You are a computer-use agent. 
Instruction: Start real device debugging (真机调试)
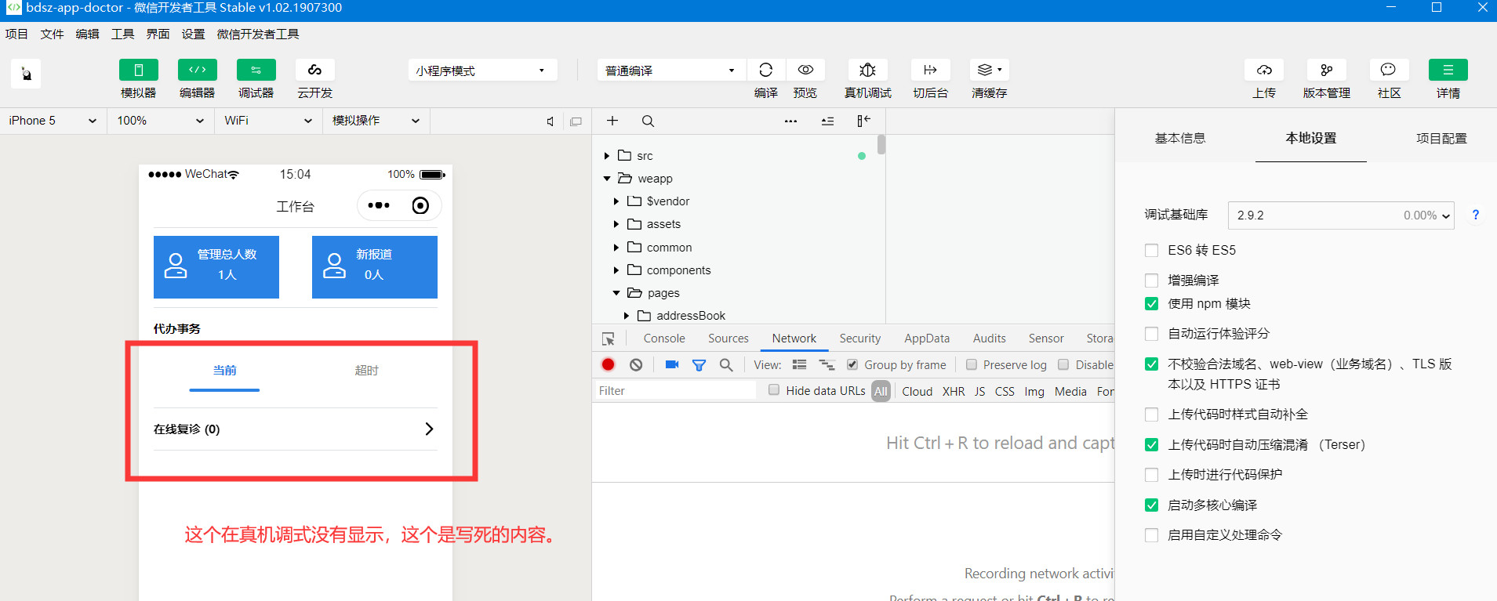point(868,70)
